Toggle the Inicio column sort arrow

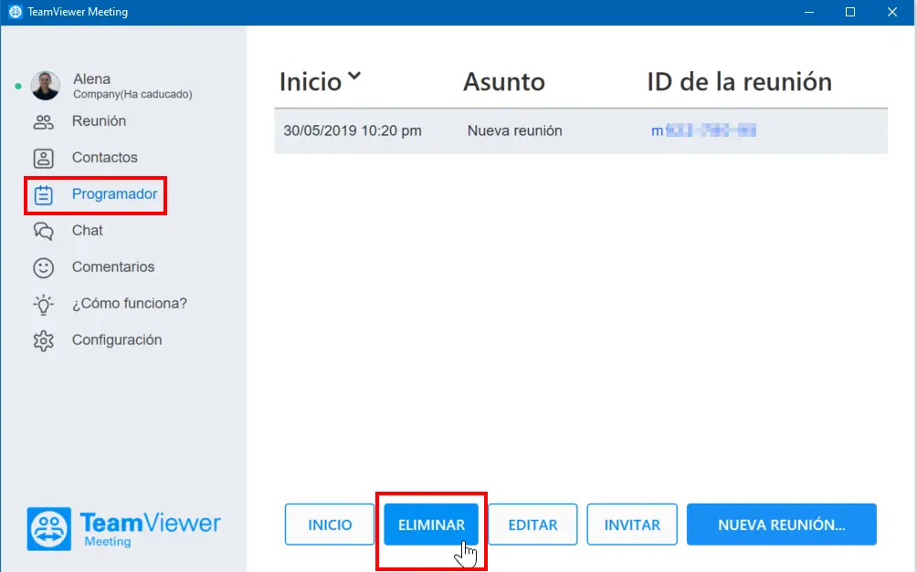point(354,76)
